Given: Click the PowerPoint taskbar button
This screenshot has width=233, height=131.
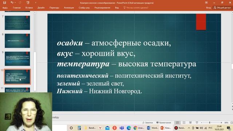Looking at the screenshot, I should (x=166, y=128).
